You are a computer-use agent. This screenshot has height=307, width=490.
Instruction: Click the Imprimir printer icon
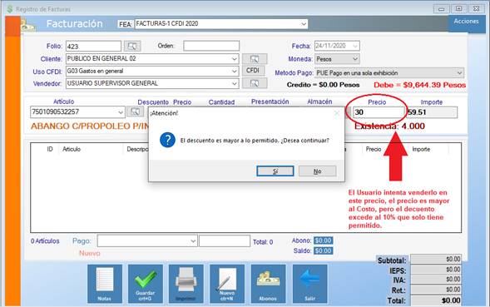186,284
